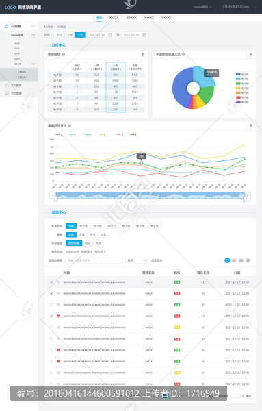The height and width of the screenshot is (411, 262).
Task: Collapse chevron above the highlighted XXXXX items
Action: pyautogui.click(x=34, y=64)
